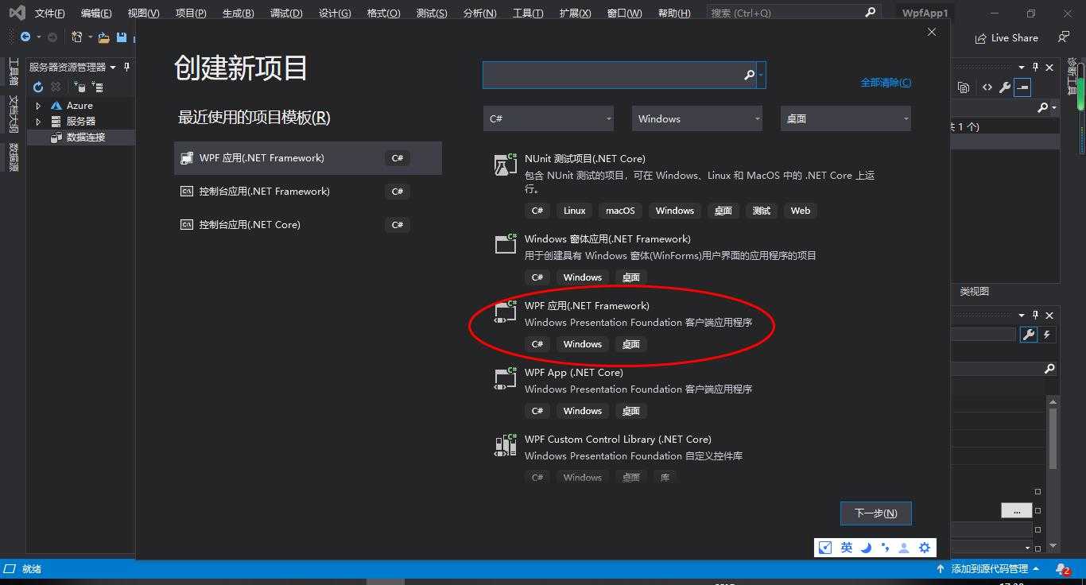Open the back navigation history dropdown

coord(38,37)
